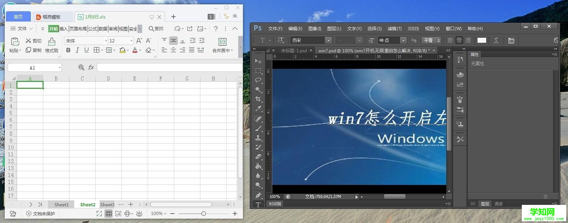This screenshot has width=568, height=223.
Task: Open the WPS font size 12 dropdown
Action: click(131, 41)
